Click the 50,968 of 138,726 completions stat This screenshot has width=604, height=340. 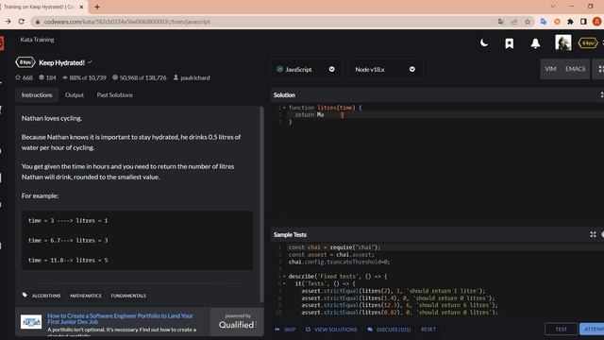[139, 77]
